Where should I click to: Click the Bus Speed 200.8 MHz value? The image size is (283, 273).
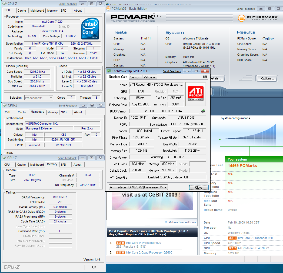[37, 81]
